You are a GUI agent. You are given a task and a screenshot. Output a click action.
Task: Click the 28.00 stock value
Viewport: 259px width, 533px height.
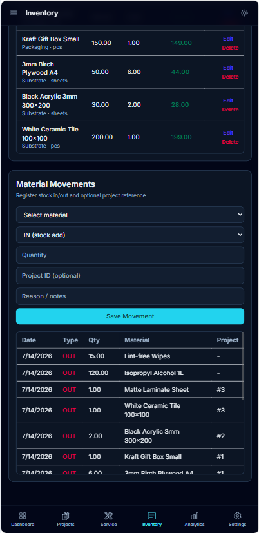[x=180, y=104]
